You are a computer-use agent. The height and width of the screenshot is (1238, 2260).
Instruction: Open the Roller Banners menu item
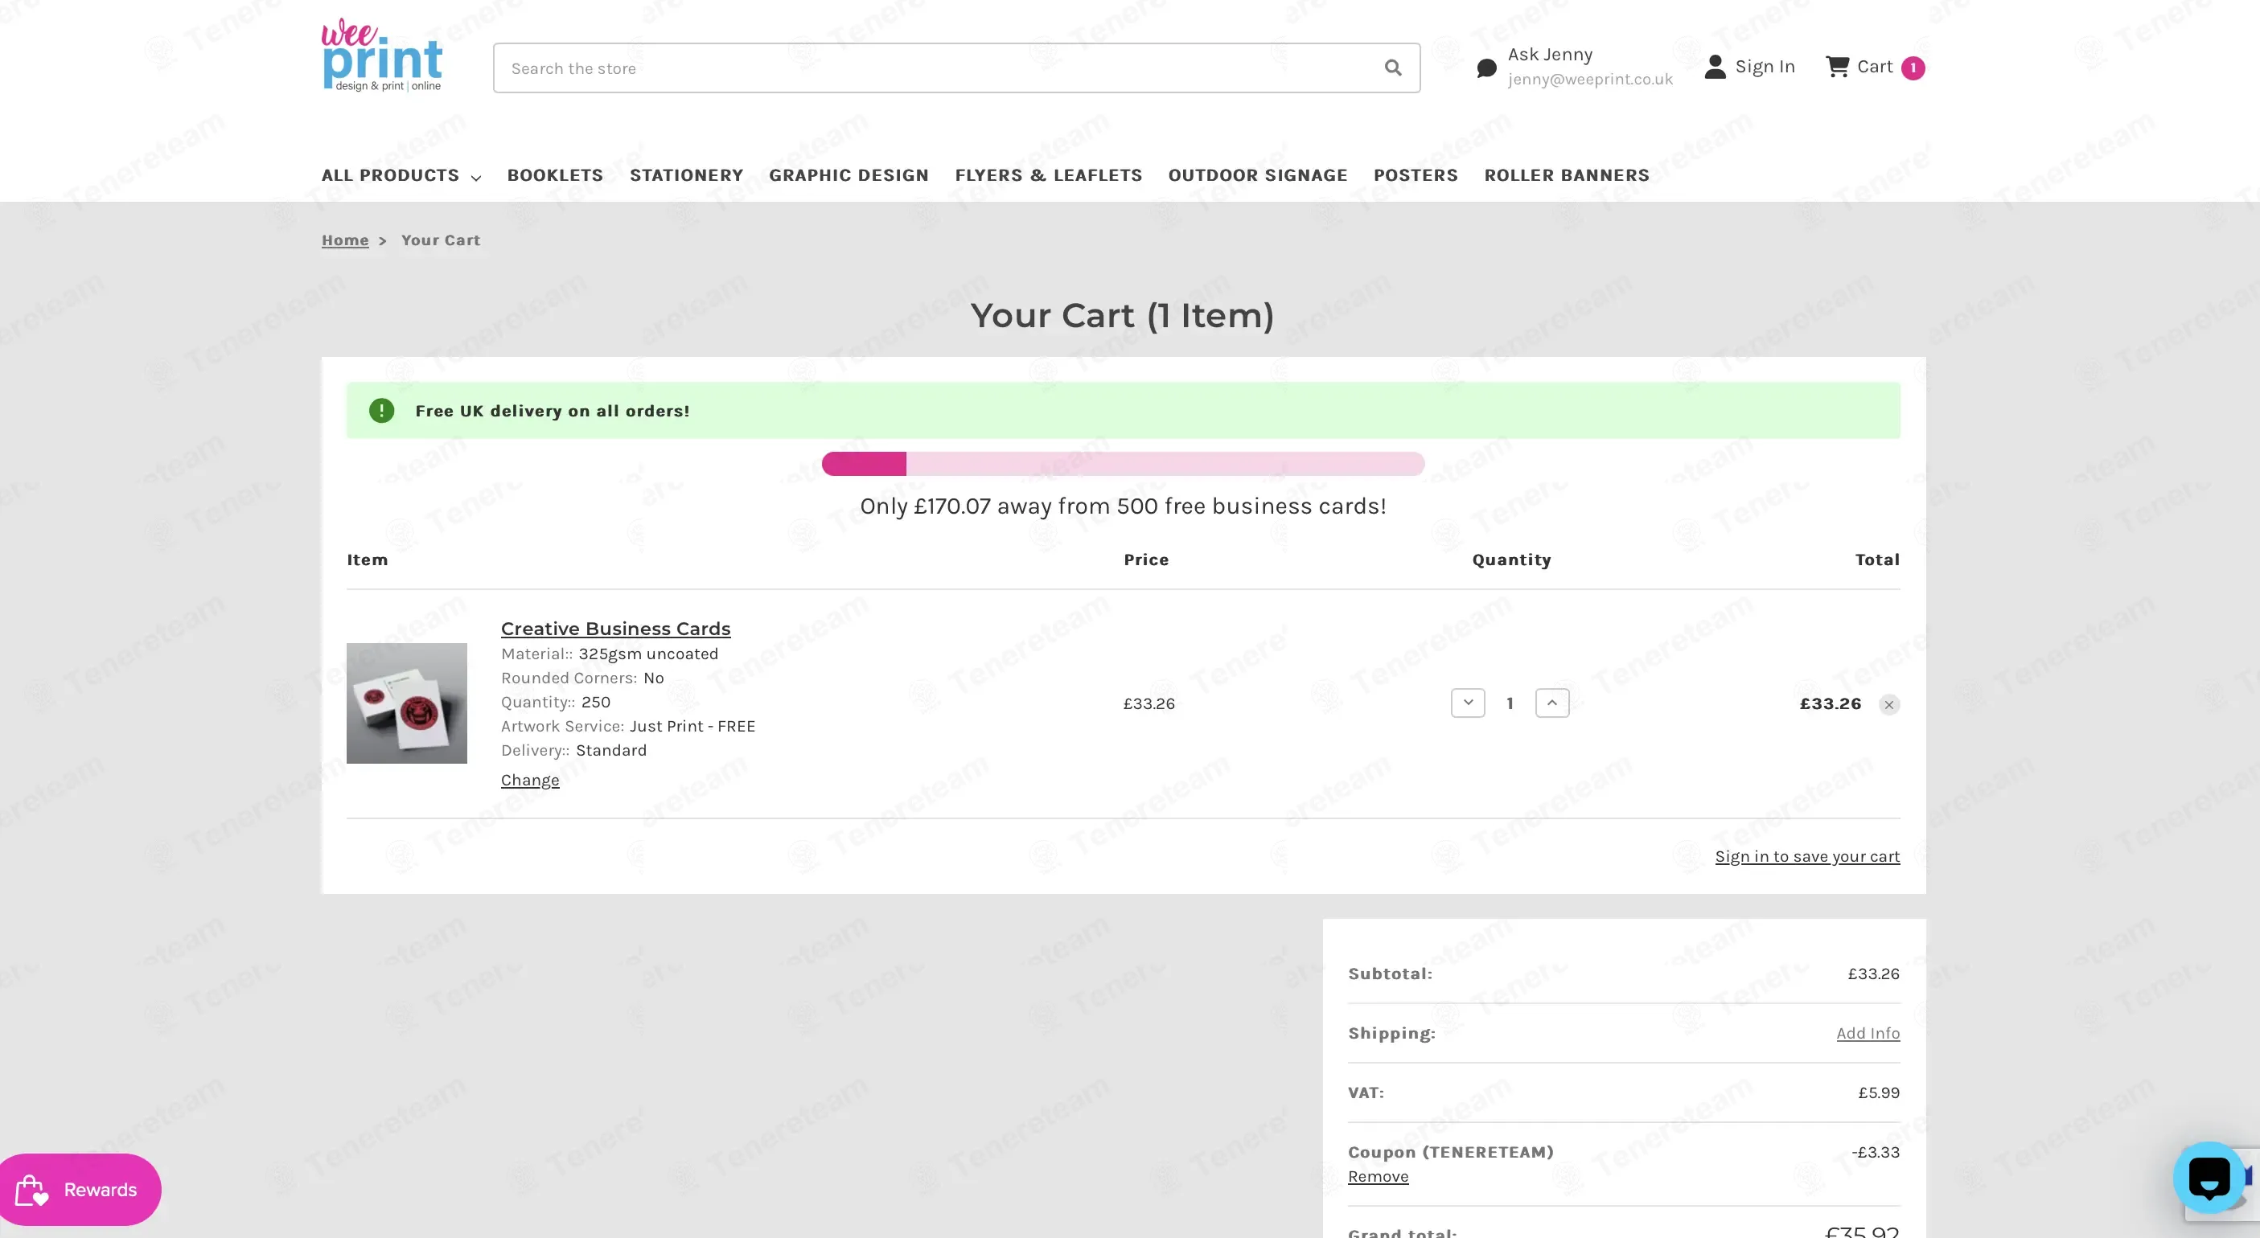[1566, 175]
